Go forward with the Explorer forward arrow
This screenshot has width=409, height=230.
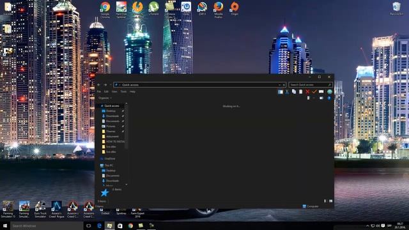pos(105,85)
